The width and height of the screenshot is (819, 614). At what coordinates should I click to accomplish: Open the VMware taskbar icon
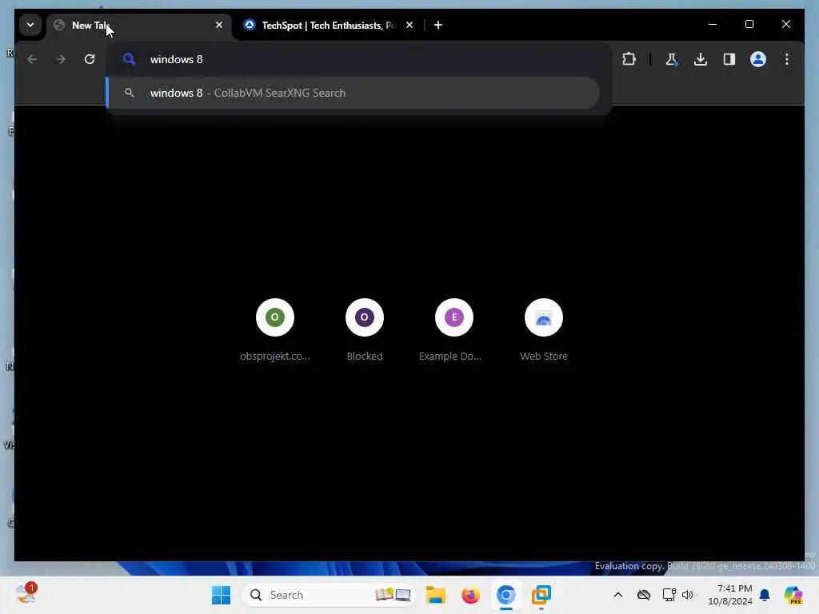[x=541, y=595]
